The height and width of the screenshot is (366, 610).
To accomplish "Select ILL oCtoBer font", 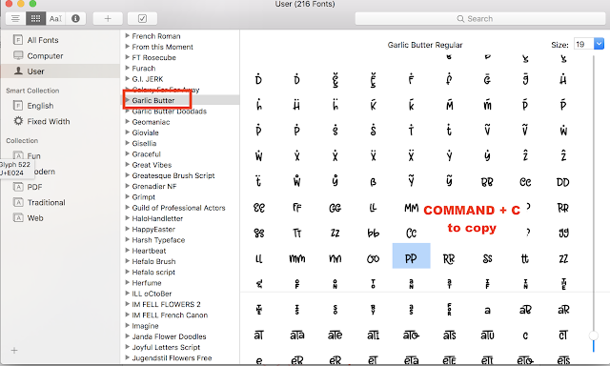I will pos(152,294).
